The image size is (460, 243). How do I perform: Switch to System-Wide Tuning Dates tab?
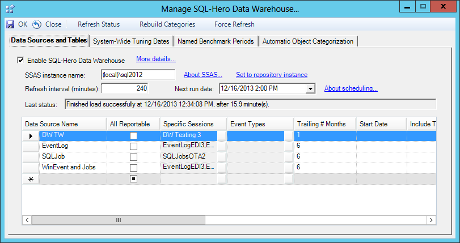coord(131,41)
